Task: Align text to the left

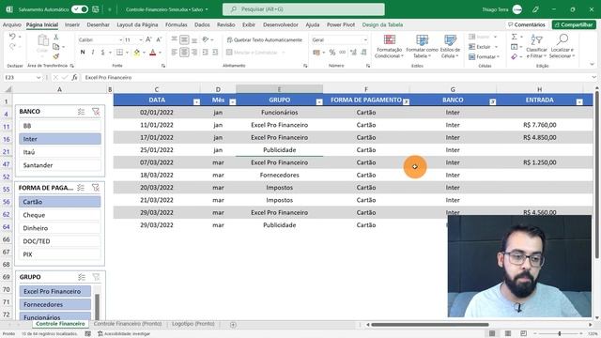Action: click(175, 53)
